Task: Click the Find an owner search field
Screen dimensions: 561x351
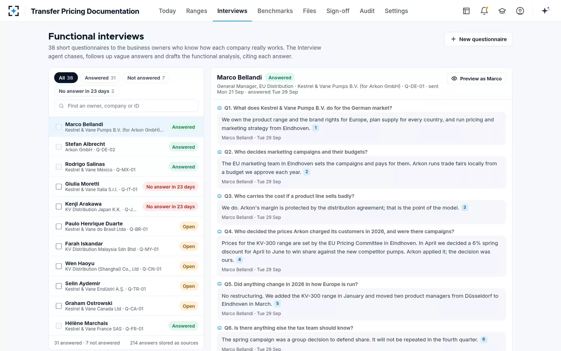Action: point(126,106)
